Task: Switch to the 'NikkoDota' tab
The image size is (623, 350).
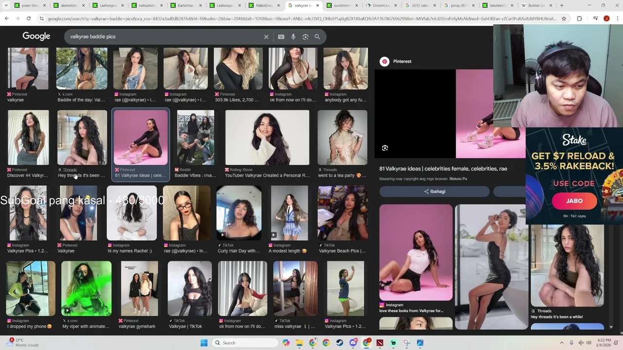Action: pos(263,5)
